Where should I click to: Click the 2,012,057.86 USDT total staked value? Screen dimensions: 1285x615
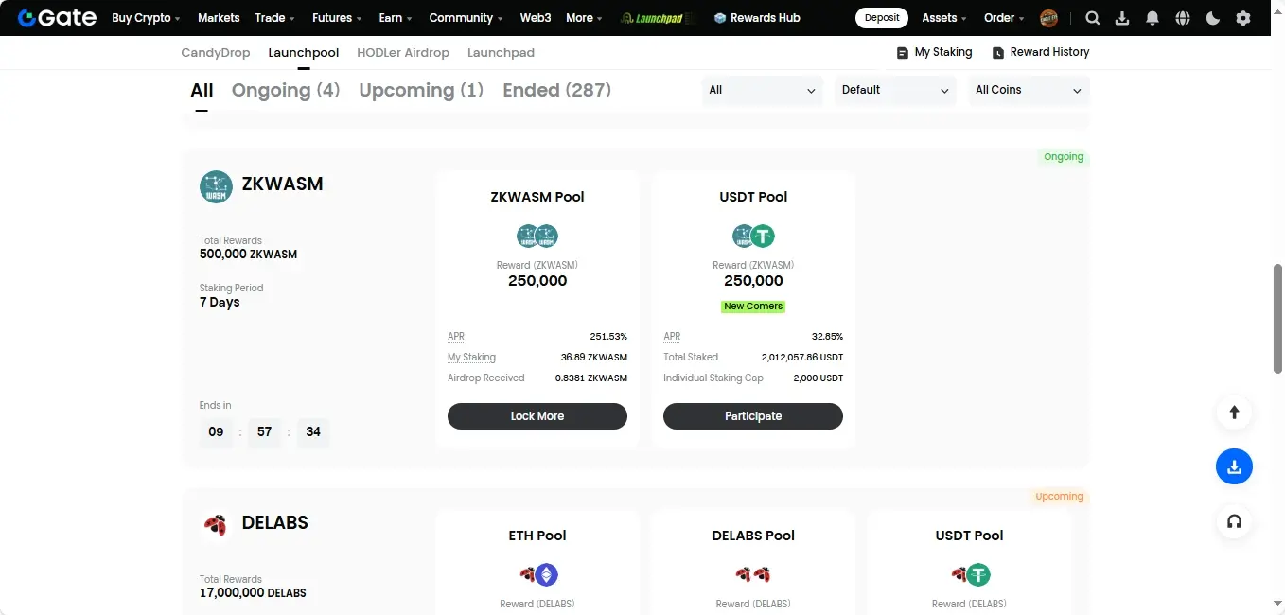(802, 358)
